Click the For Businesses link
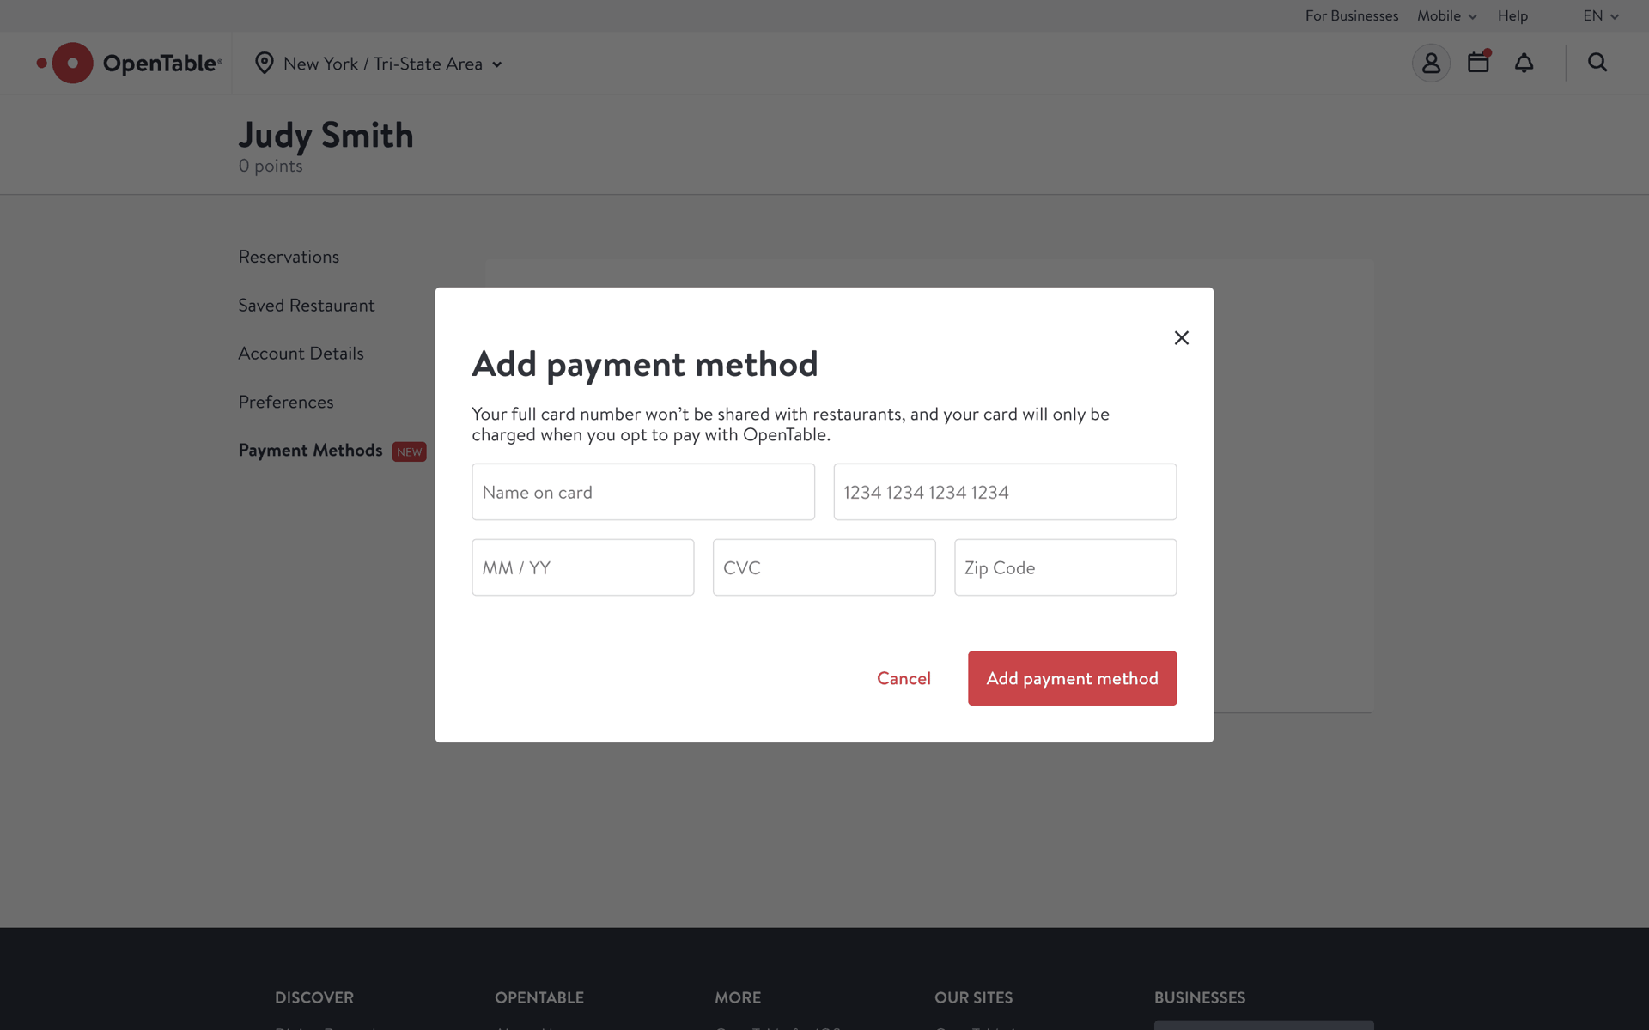Screen dimensions: 1649x1030 point(1352,15)
